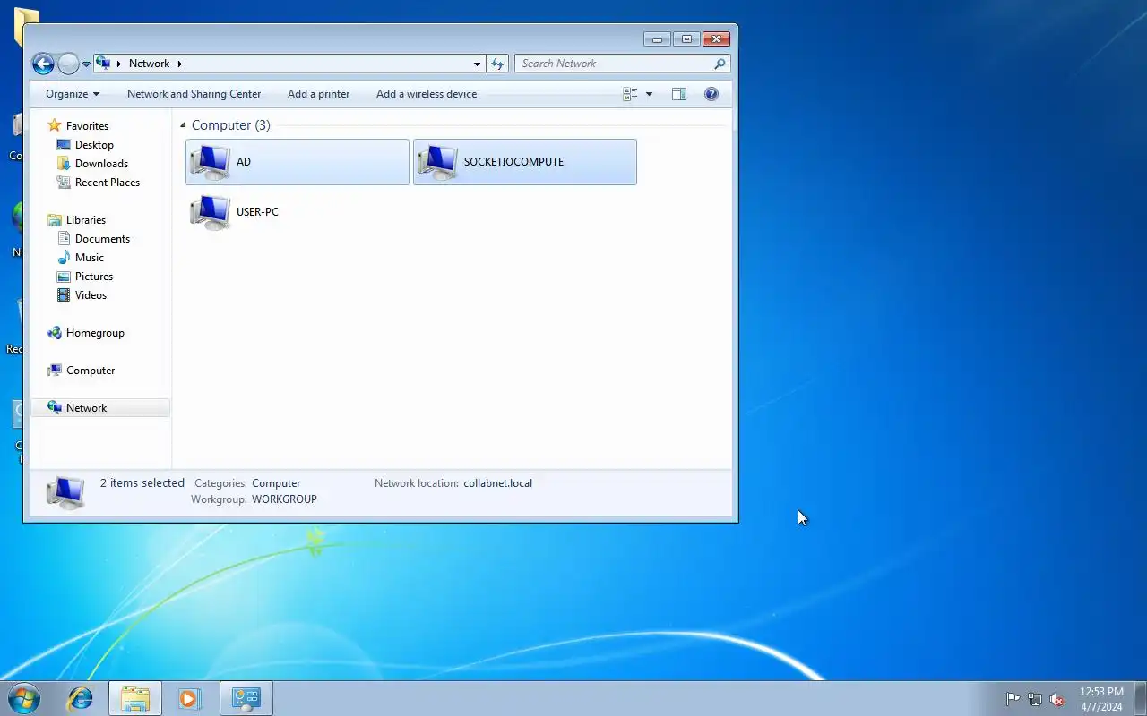Open the Organize menu
Viewport: 1147px width, 716px height.
73,94
